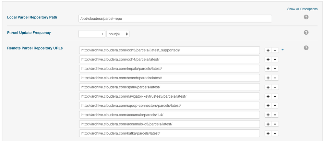The width and height of the screenshot is (324, 141).
Task: Edit the spark parcels URL field
Action: (x=169, y=87)
